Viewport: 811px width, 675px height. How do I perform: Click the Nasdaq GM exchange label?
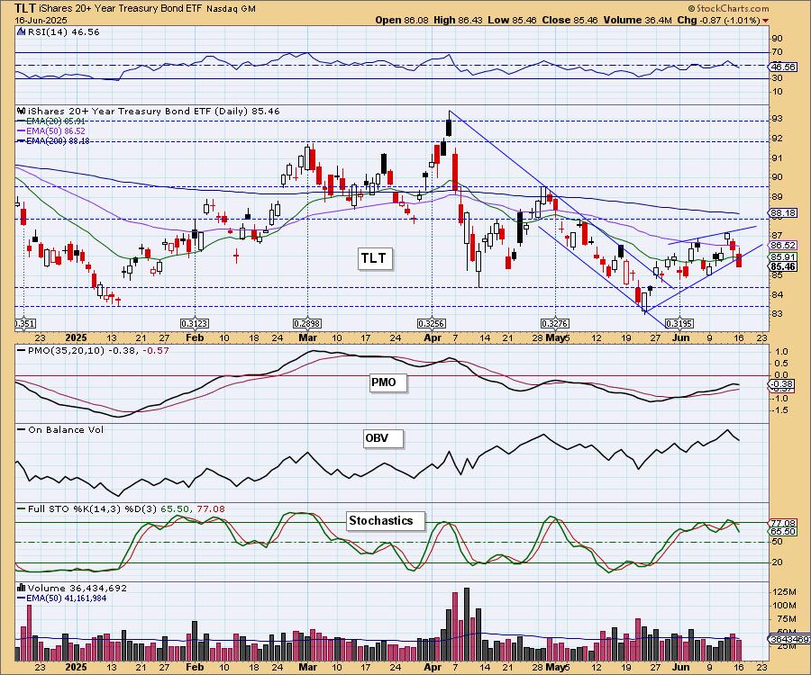click(231, 9)
